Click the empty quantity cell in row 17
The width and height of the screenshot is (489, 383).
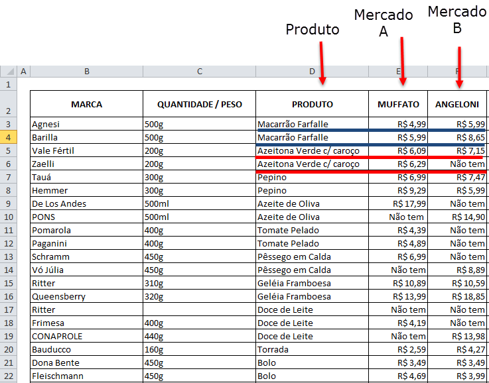click(x=199, y=309)
